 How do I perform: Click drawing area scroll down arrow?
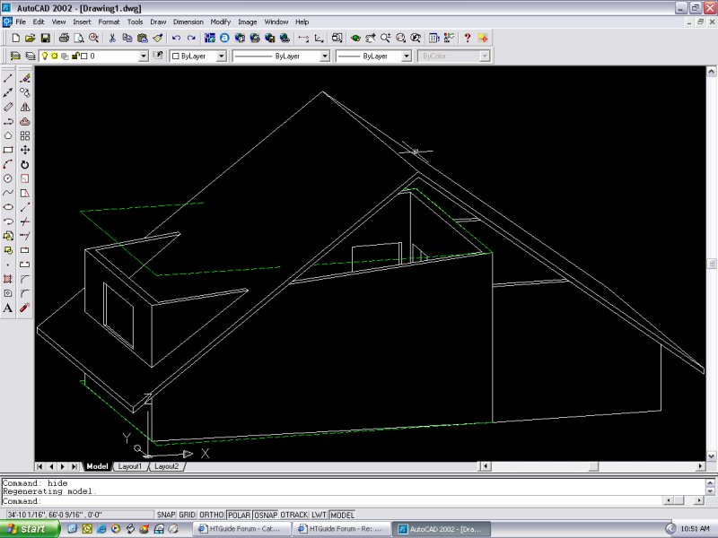point(711,456)
